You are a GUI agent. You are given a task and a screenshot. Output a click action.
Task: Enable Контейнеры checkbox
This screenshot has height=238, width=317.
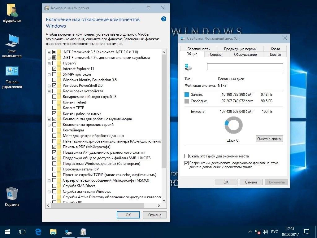point(54,130)
